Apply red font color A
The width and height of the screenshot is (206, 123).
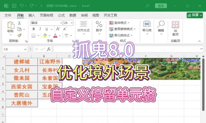[55, 35]
